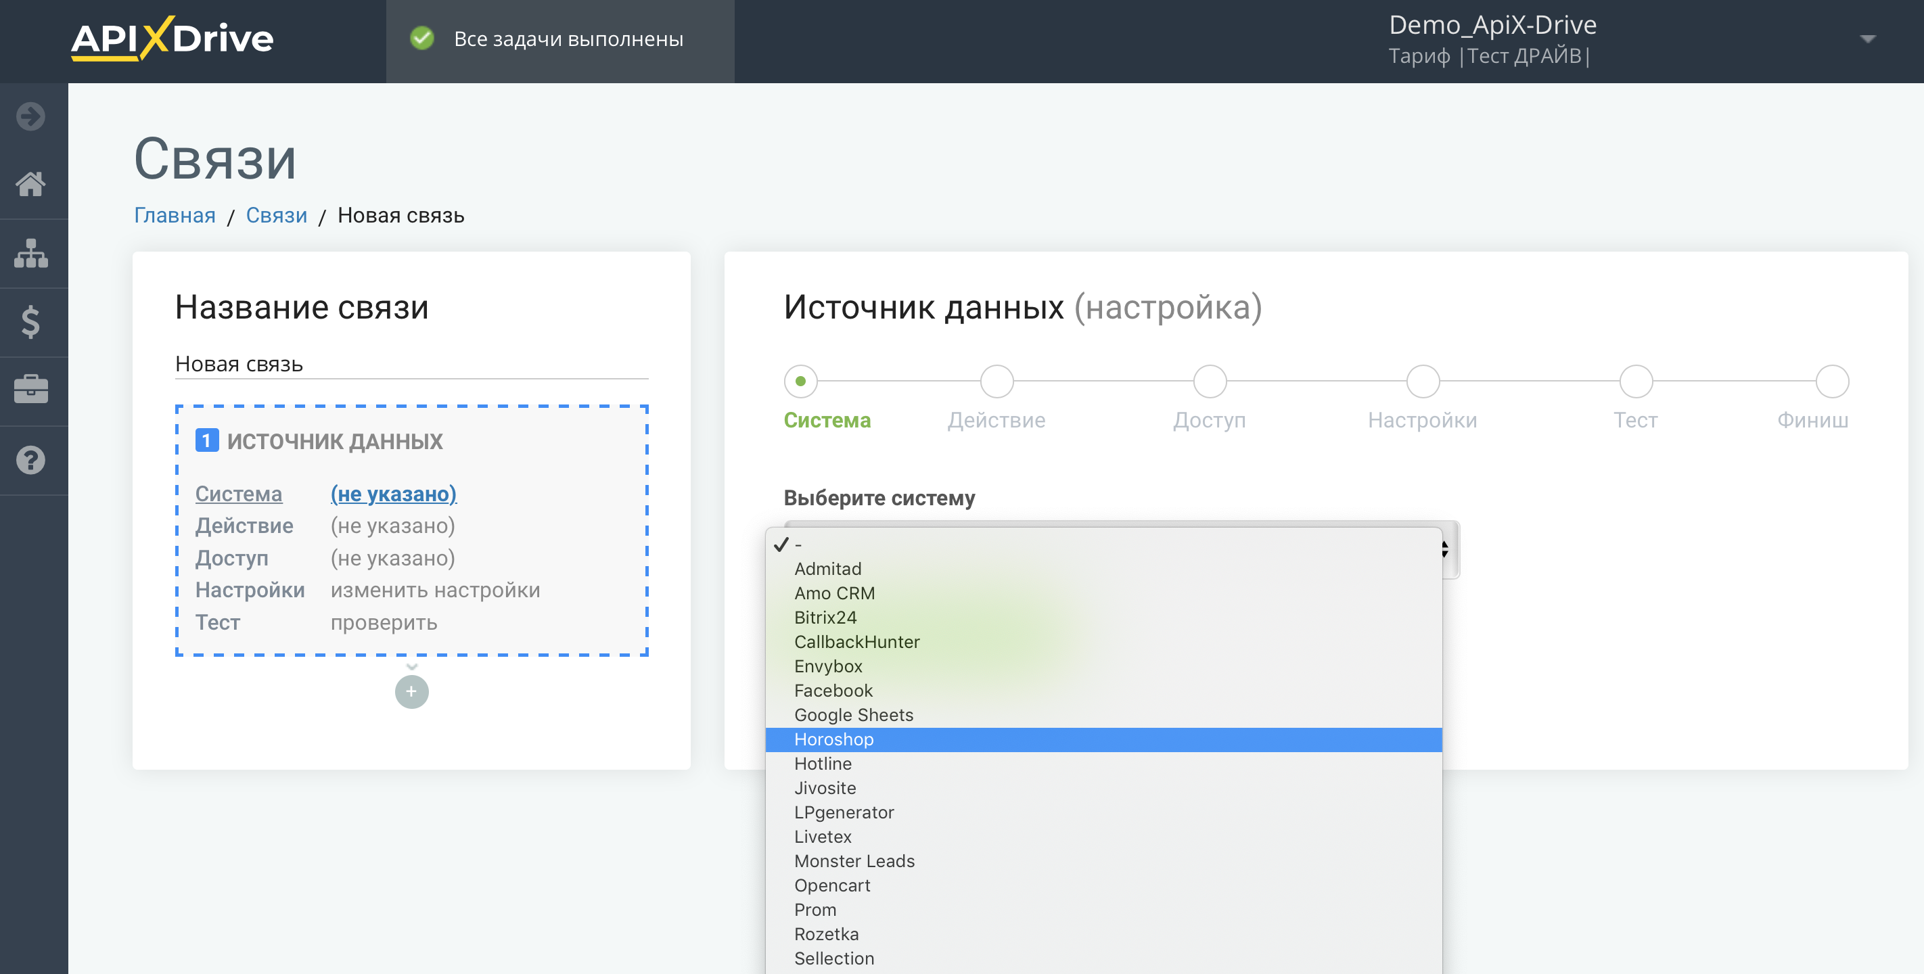1924x974 pixels.
Task: Choose Hotline from the system list
Action: (x=1103, y=764)
